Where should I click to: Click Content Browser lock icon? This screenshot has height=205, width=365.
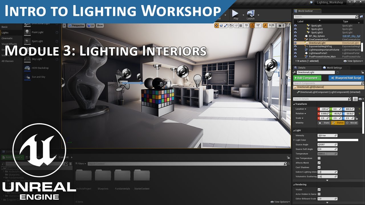(288, 157)
